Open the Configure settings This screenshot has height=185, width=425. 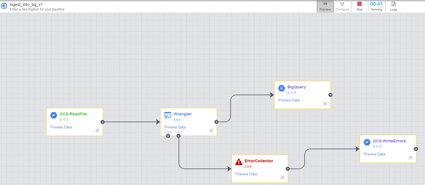pos(342,7)
